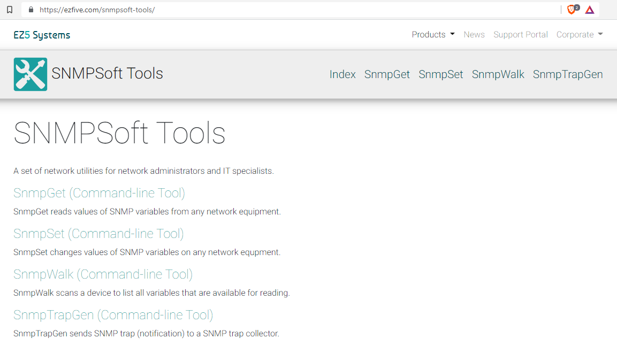The height and width of the screenshot is (354, 617).
Task: Open SnmpSet (Command-line Tool) heading link
Action: (99, 234)
